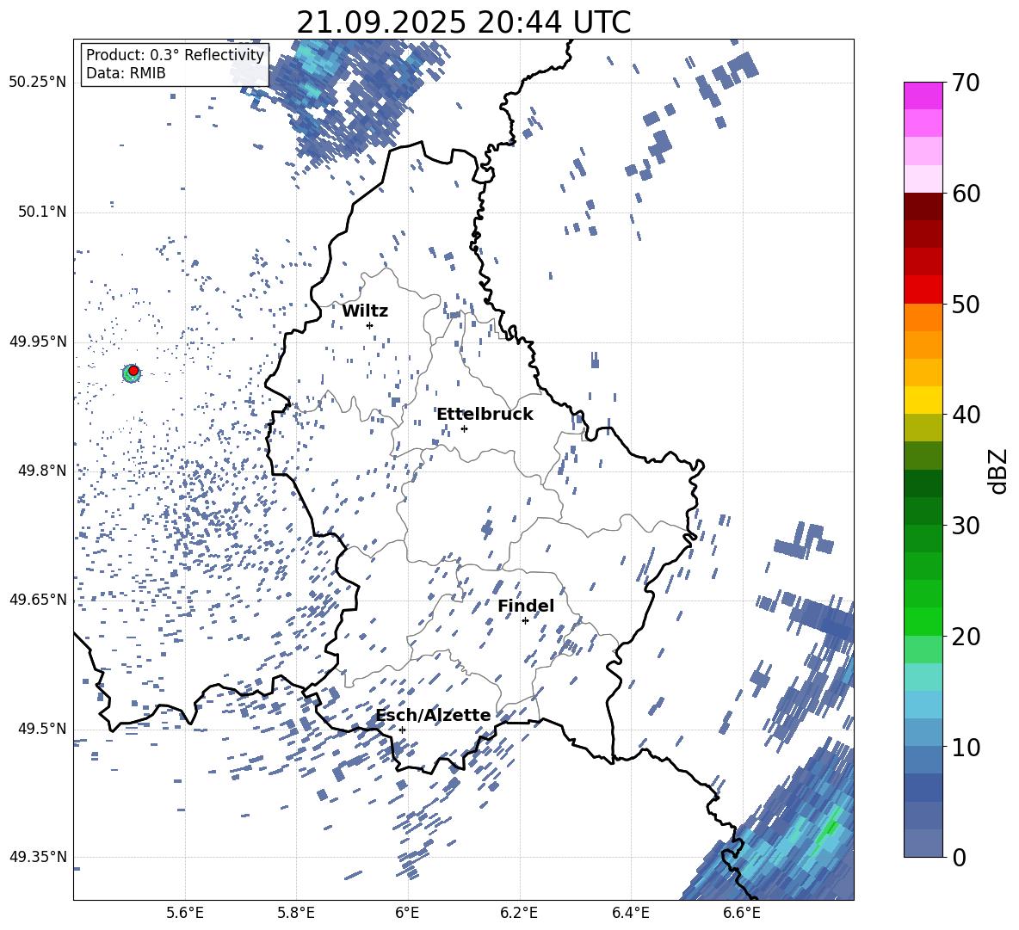Click the colorbar 10 tick label

coord(967,747)
